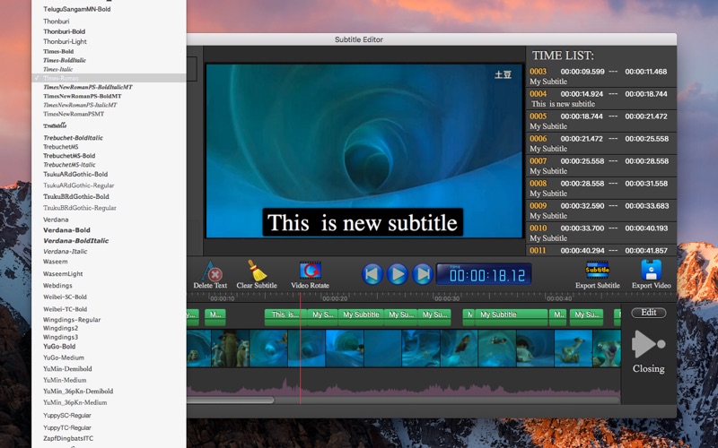Image resolution: width=718 pixels, height=448 pixels.
Task: Click the Video Rotate icon
Action: point(310,271)
